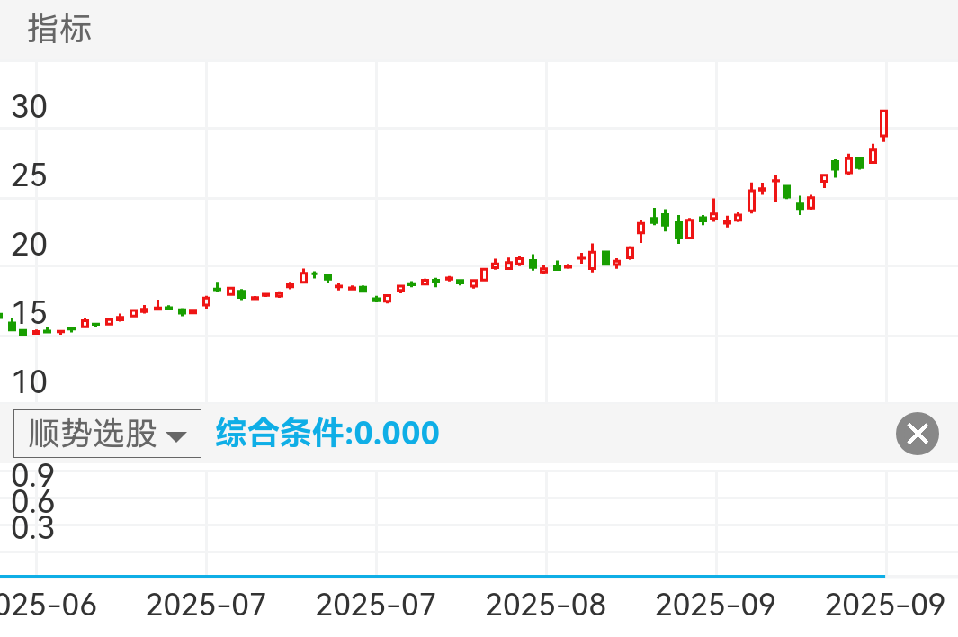Click the 30 price axis label
Image resolution: width=958 pixels, height=637 pixels.
point(29,107)
